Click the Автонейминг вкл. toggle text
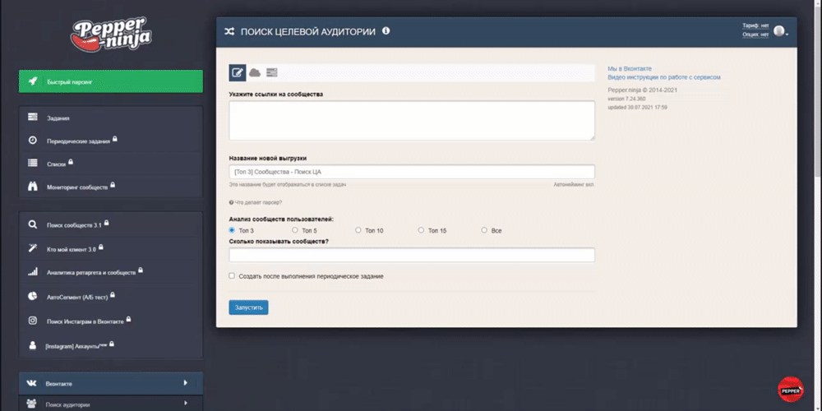This screenshot has width=822, height=411. coord(574,184)
